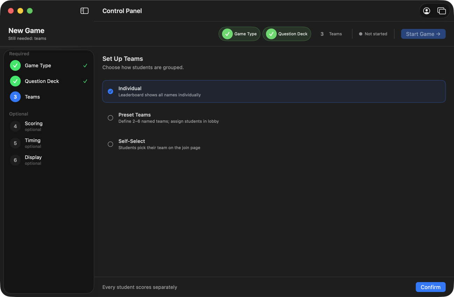This screenshot has width=454, height=297.
Task: Click 'Leaderboard shows all names individually' text
Action: [160, 95]
